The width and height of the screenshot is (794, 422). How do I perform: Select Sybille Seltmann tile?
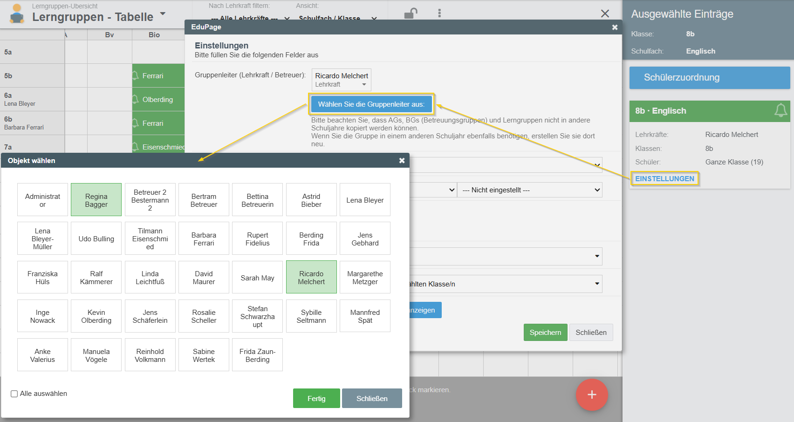click(311, 316)
